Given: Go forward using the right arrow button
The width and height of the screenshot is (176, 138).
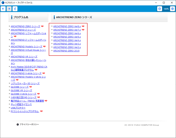Looking at the screenshot, I should pos(9,9).
